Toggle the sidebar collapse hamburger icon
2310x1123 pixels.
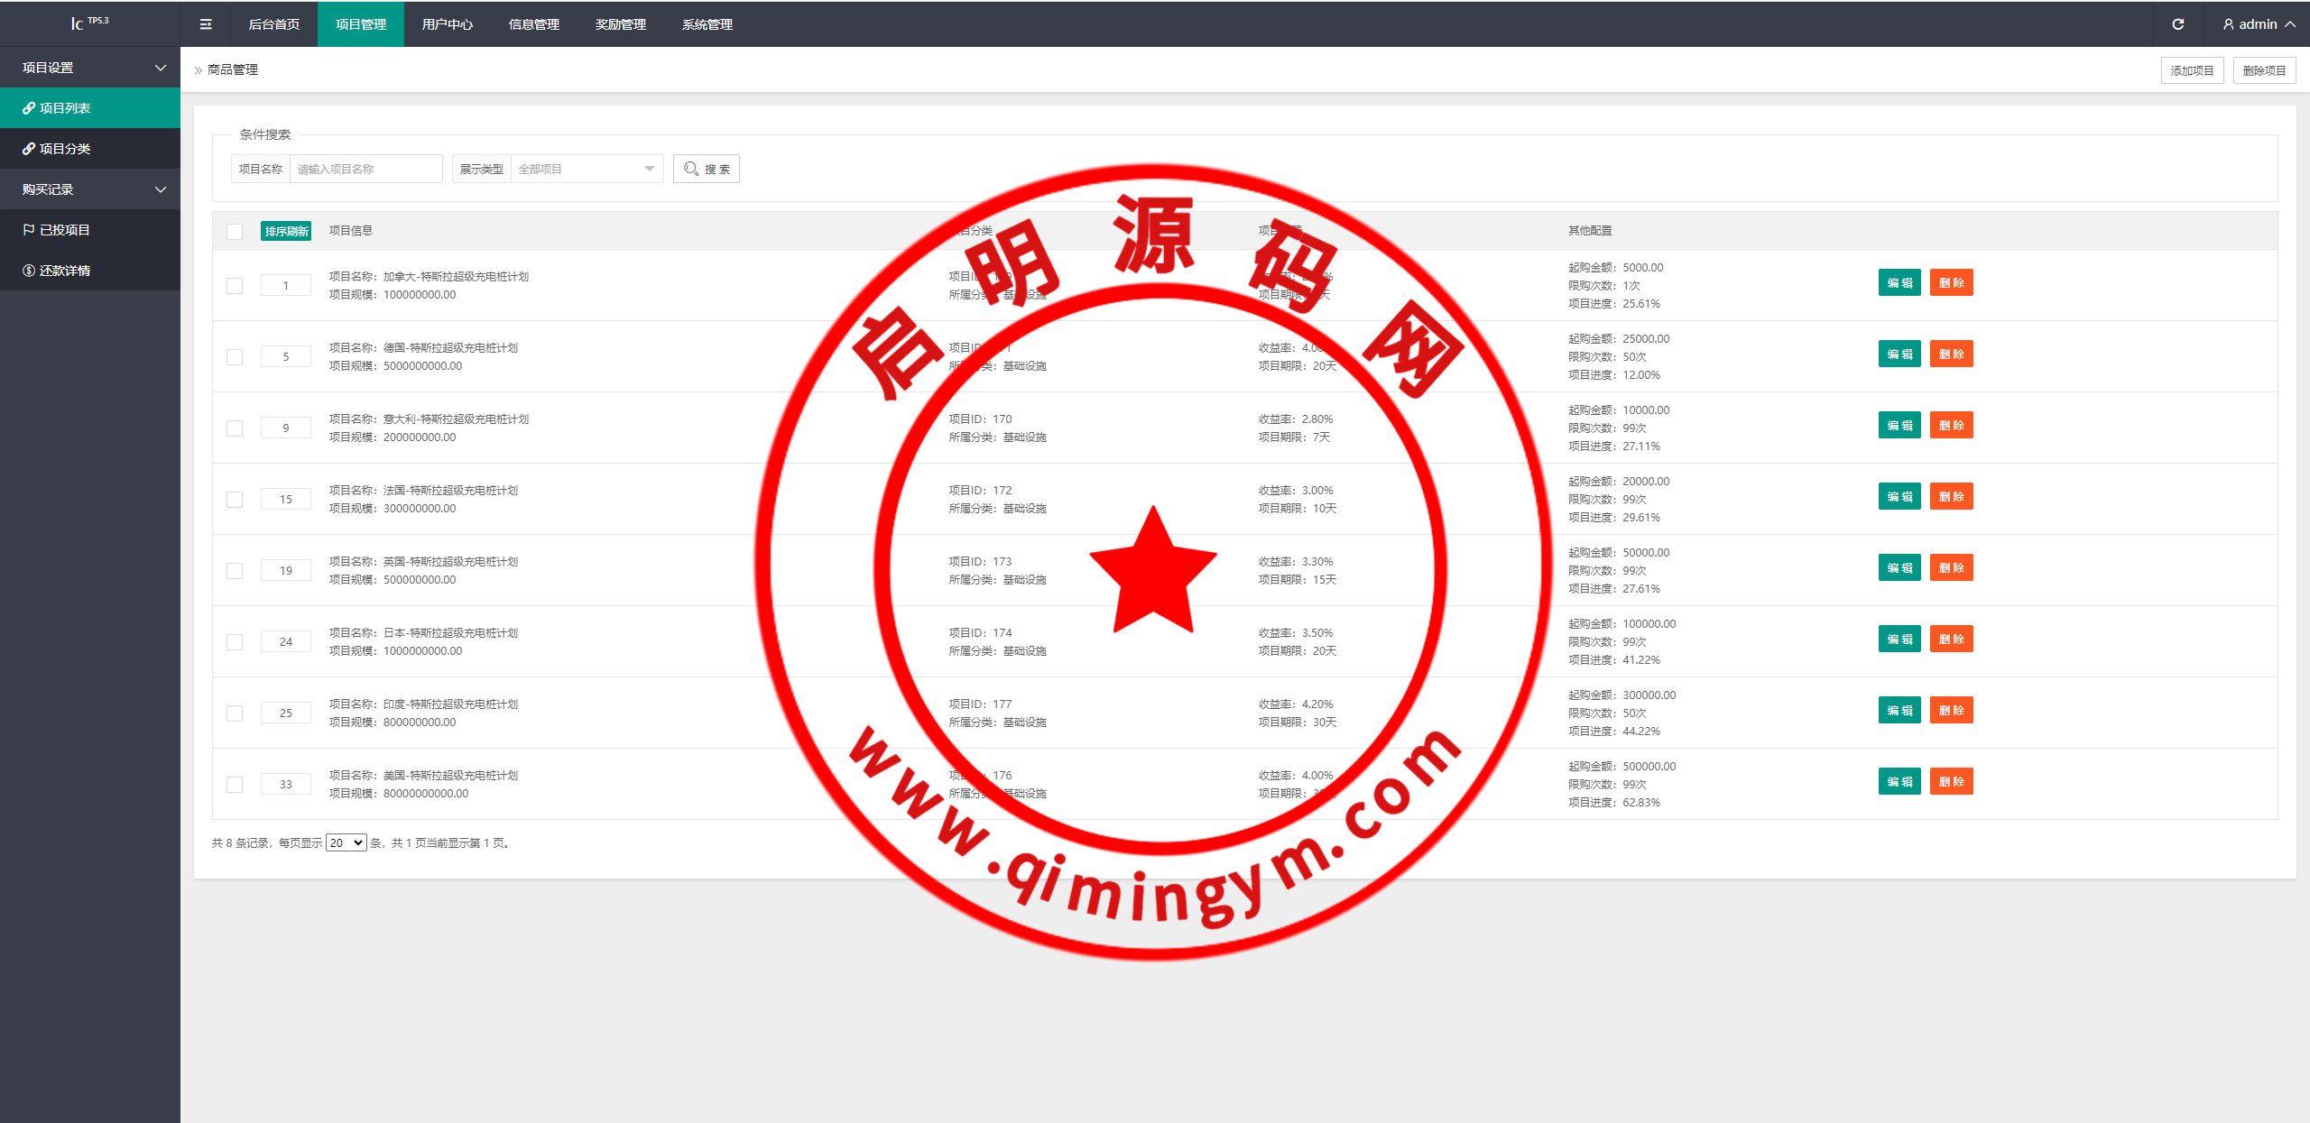tap(206, 24)
